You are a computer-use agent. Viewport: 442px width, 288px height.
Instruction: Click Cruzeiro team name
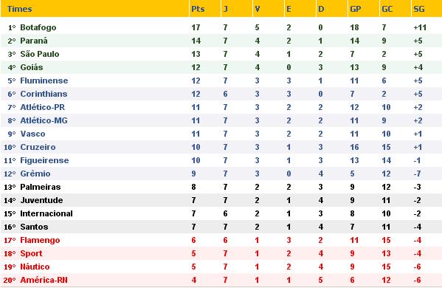[38, 147]
